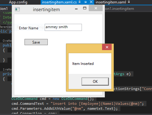Switch to the insertingitem.xaml tab
Viewport: 152px width, 115px height.
pyautogui.click(x=111, y=2)
